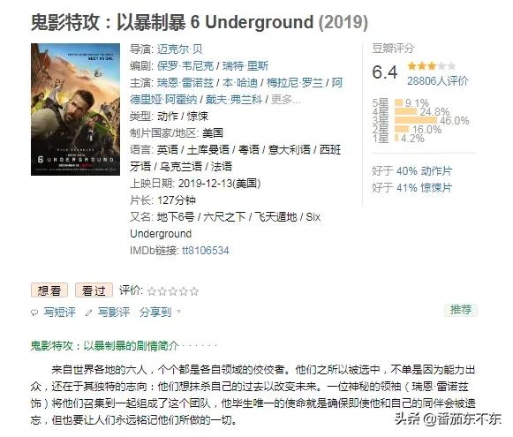View the 28806人评价 ratings link

point(438,81)
